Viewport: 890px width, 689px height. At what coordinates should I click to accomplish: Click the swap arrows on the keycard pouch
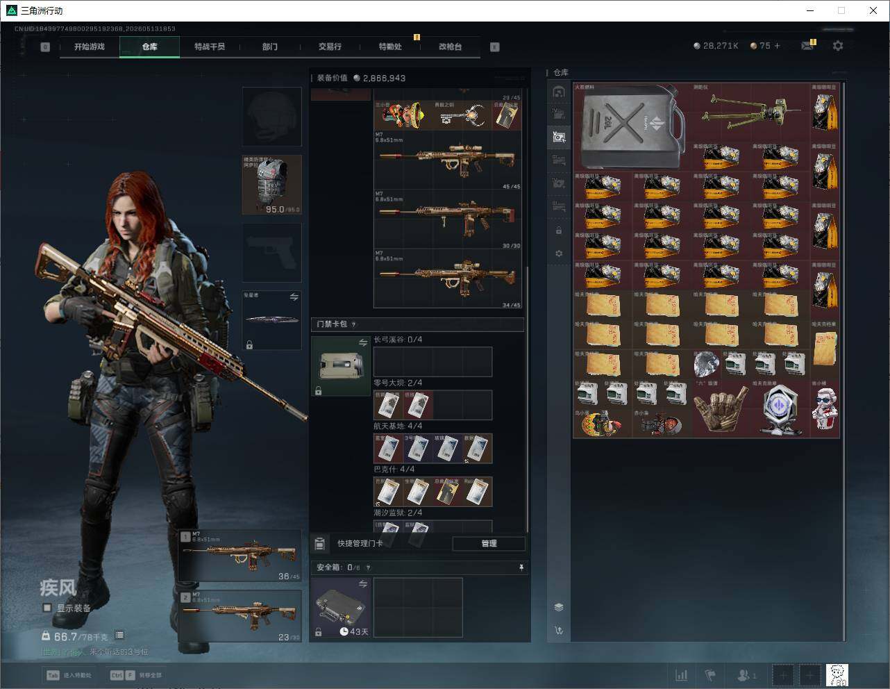tap(363, 342)
